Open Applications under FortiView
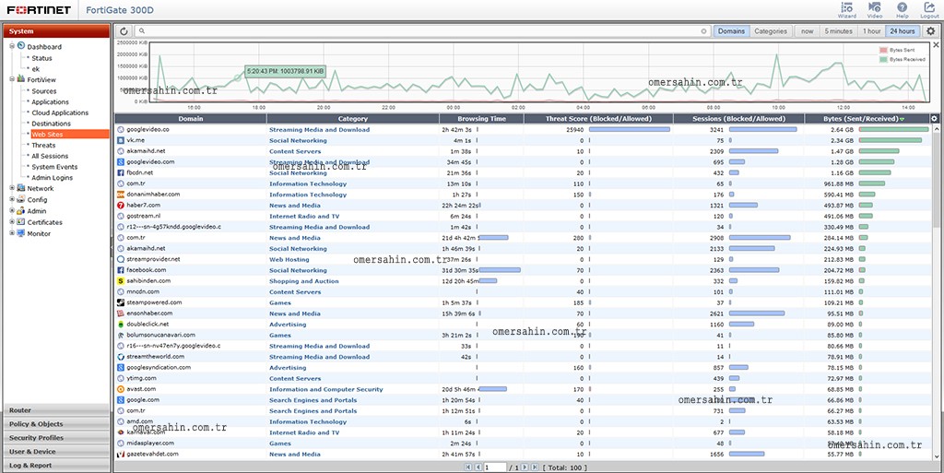Image resolution: width=944 pixels, height=473 pixels. click(x=50, y=101)
